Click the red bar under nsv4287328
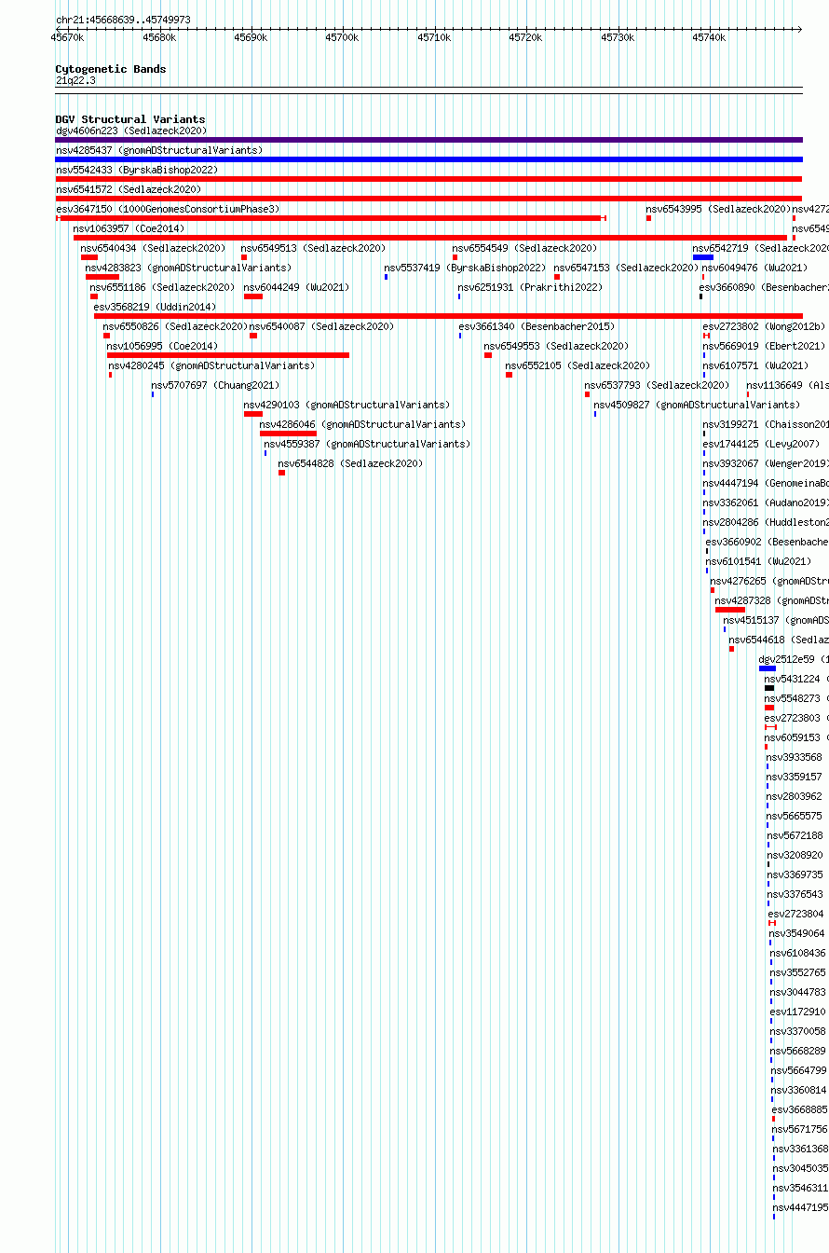 point(730,610)
